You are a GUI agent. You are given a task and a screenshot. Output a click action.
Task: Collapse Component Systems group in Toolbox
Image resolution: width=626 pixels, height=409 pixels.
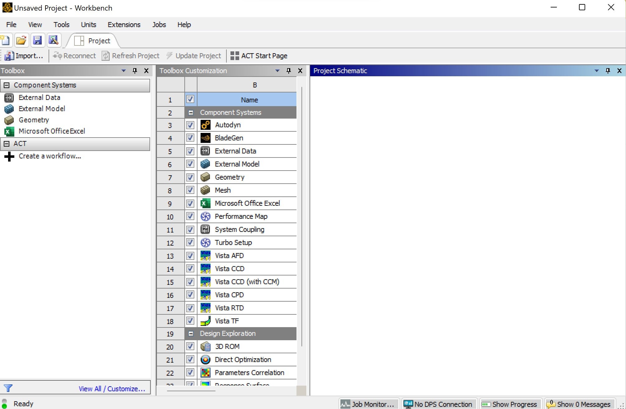coord(7,85)
